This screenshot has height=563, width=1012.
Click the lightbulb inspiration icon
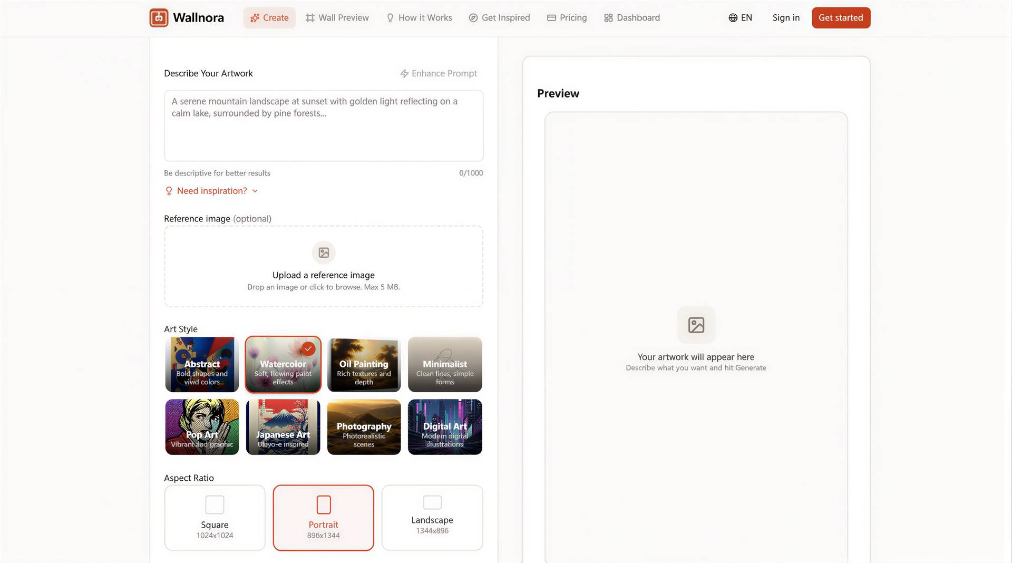pos(169,191)
